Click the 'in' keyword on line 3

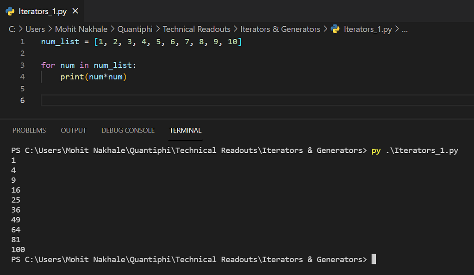pyautogui.click(x=84, y=65)
